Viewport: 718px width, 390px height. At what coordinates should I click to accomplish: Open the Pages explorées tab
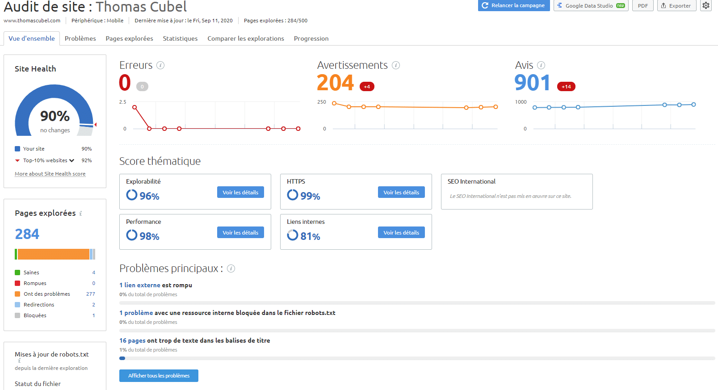130,38
